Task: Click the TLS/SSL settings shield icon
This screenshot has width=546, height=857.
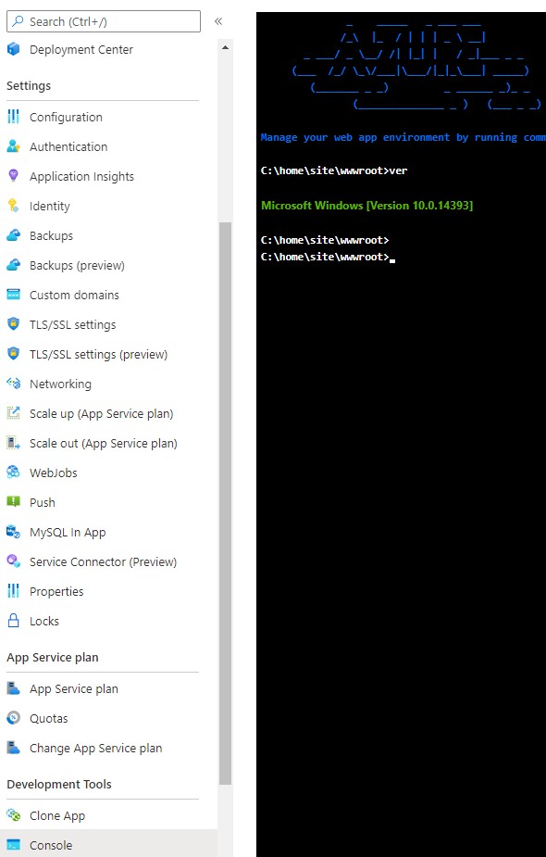Action: 13,324
